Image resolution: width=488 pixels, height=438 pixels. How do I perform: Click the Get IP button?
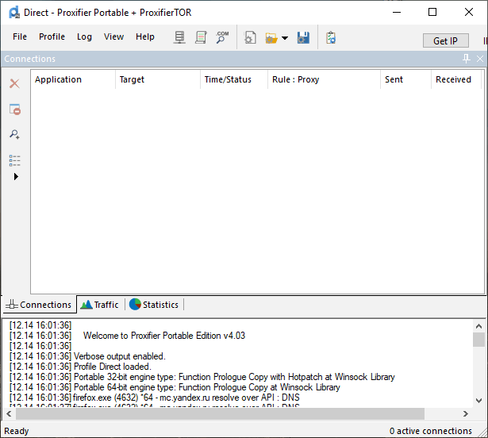(445, 40)
